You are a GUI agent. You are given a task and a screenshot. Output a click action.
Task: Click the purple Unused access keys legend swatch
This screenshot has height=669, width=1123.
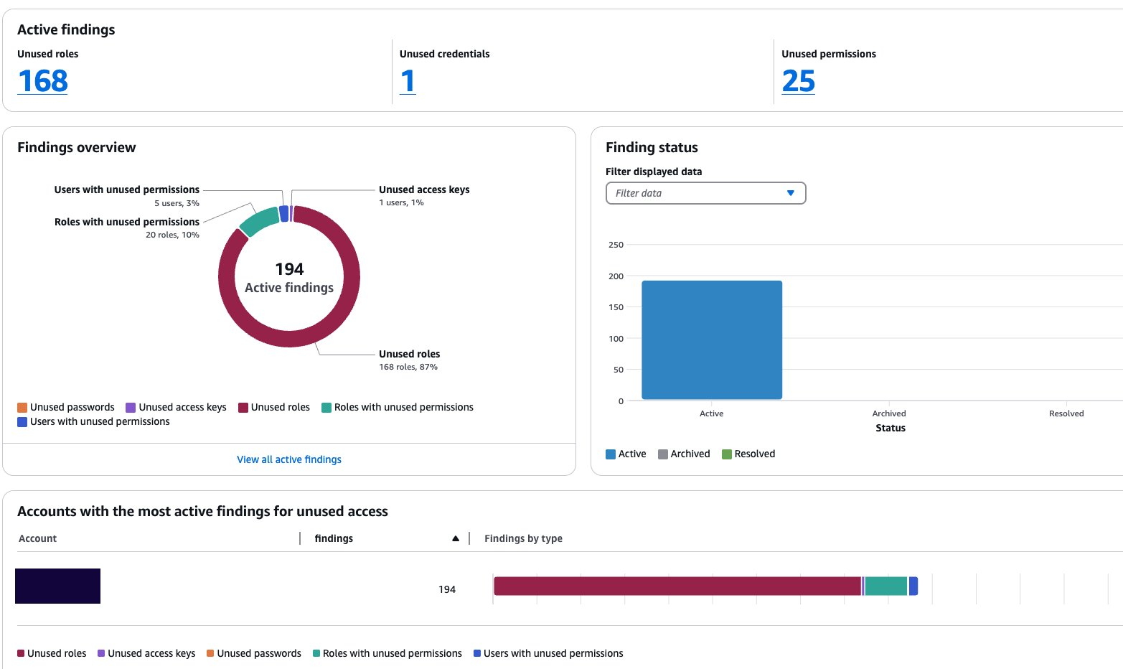coord(132,407)
